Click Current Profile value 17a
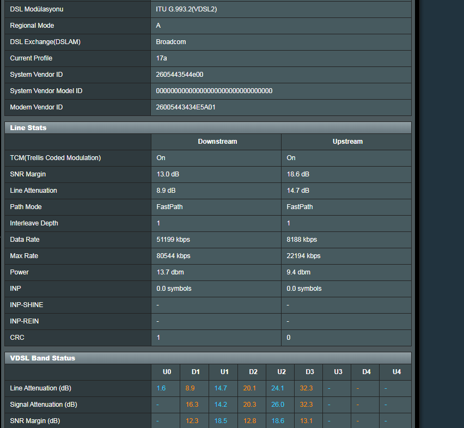Screen dimensions: 464x428 click(x=161, y=58)
